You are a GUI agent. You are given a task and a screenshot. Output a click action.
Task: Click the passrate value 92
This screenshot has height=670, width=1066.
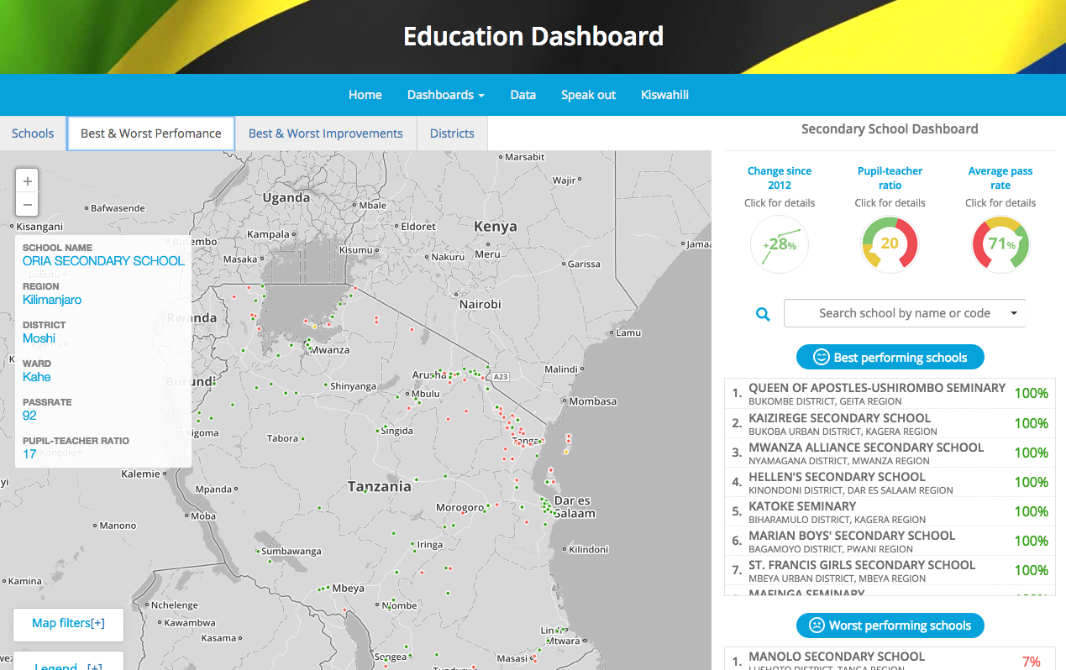(x=29, y=416)
